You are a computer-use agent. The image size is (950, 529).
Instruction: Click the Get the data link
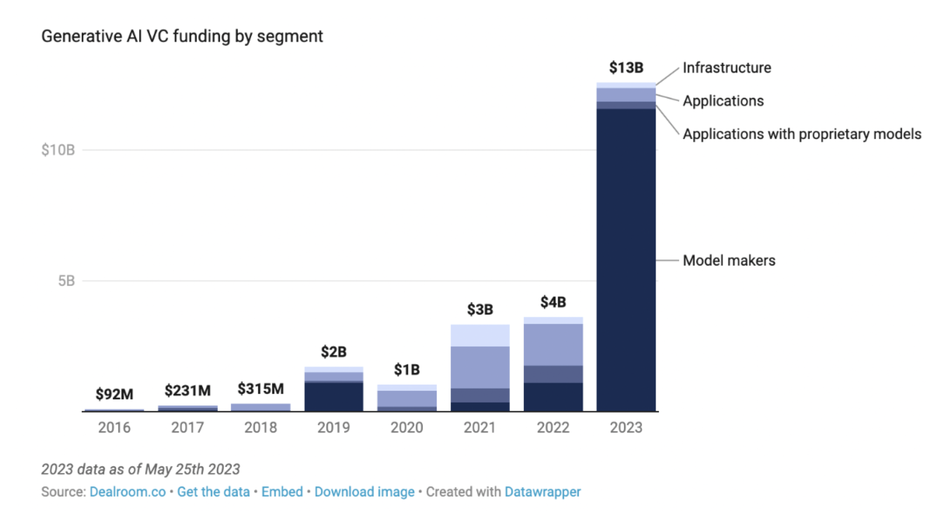coord(213,492)
